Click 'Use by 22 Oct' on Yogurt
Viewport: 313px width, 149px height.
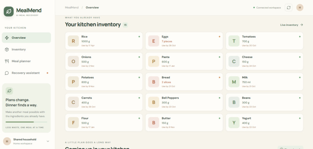coord(249,127)
